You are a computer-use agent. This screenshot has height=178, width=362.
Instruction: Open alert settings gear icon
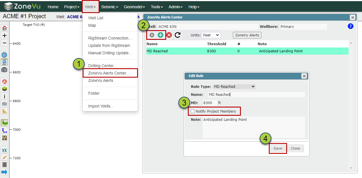[152, 35]
